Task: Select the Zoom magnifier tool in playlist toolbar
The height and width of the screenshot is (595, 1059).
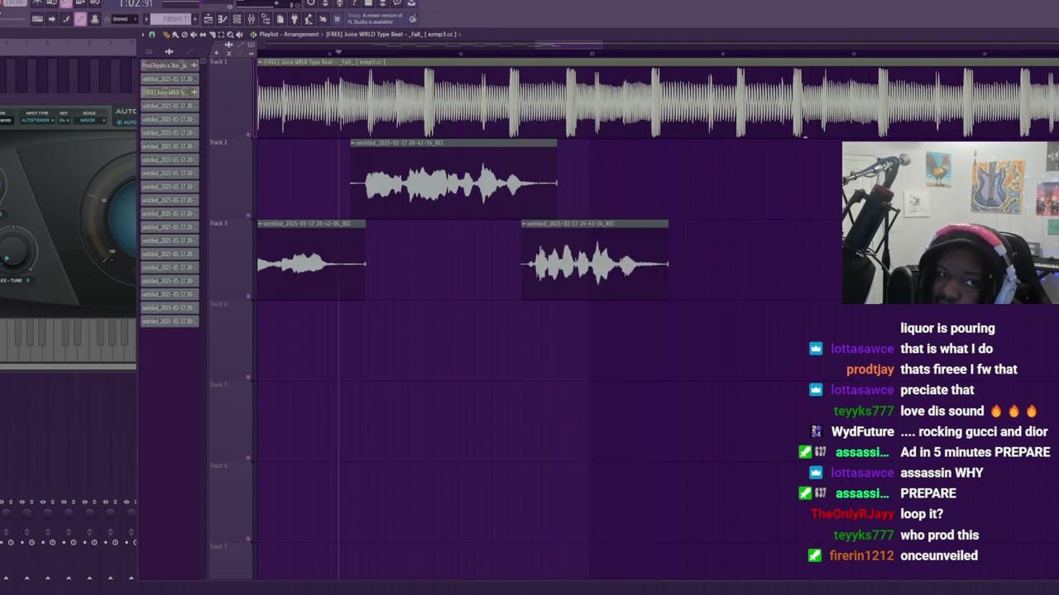Action: pos(230,35)
